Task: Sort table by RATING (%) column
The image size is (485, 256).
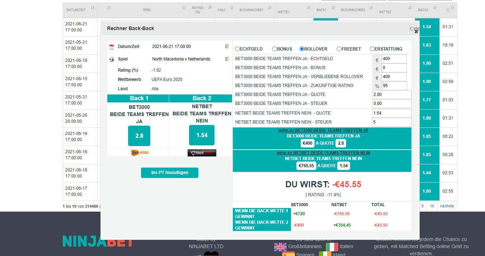Action: point(201,10)
